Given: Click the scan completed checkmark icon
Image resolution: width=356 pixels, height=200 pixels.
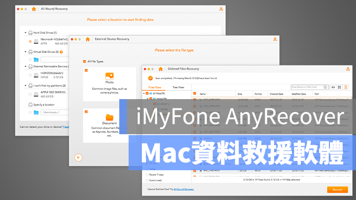Looking at the screenshot, I should pos(150,78).
